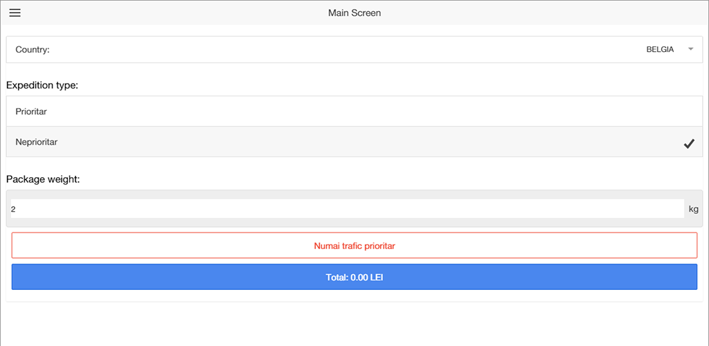This screenshot has height=346, width=709.
Task: Click the red "Numai trafic prioritar" notice
Action: (x=354, y=246)
